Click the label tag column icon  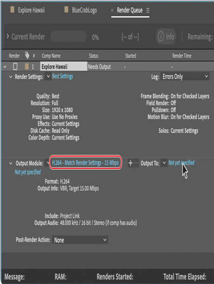pos(27,55)
